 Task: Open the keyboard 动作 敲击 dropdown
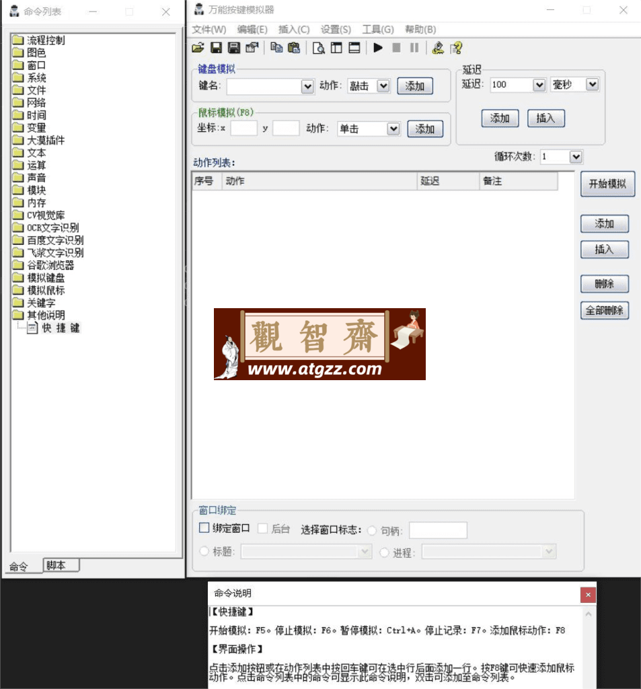pyautogui.click(x=383, y=85)
